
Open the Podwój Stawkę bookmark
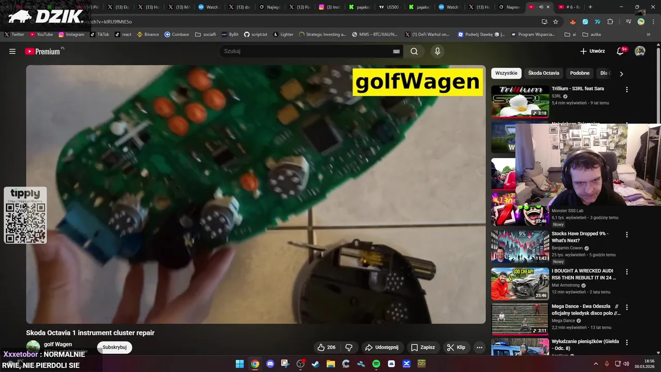tap(481, 34)
